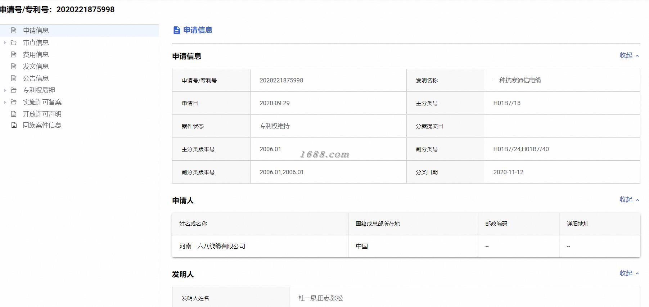Open 实施许可备案 in the sidebar
649x307 pixels.
click(x=42, y=102)
